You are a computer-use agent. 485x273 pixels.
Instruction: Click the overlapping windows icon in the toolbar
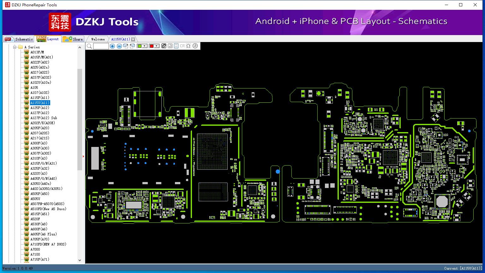[x=164, y=46]
